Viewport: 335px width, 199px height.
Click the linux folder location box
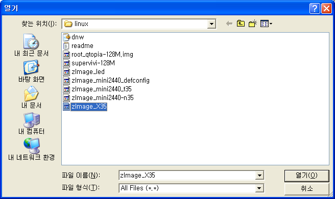[x=139, y=23]
